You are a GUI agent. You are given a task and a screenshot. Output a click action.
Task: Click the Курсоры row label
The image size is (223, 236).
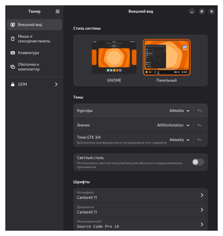85,111
